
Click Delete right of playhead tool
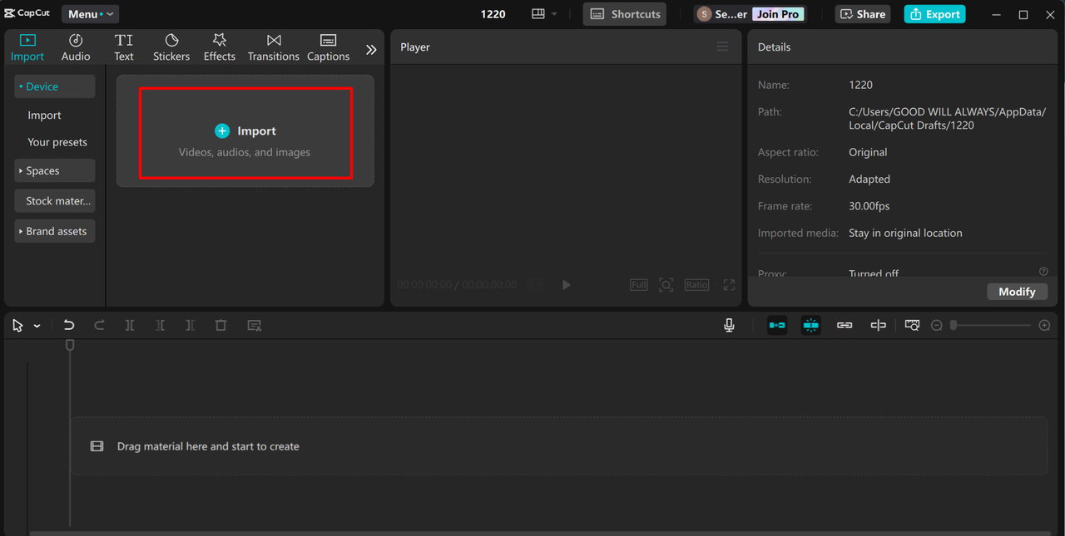(x=190, y=326)
